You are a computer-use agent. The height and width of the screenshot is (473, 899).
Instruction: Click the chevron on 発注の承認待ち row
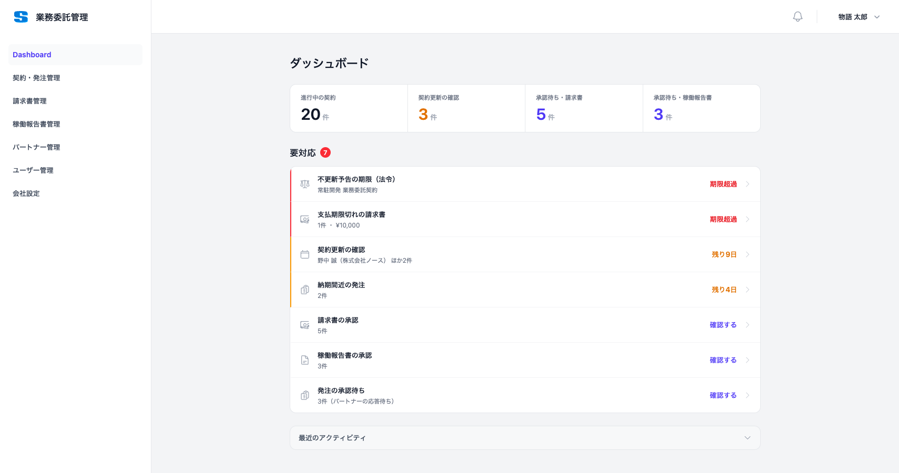(x=748, y=395)
